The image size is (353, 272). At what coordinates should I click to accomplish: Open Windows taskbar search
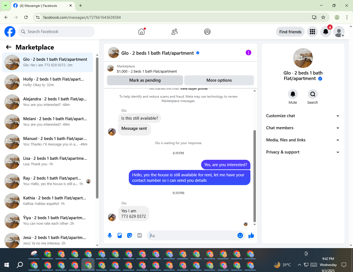(20, 265)
